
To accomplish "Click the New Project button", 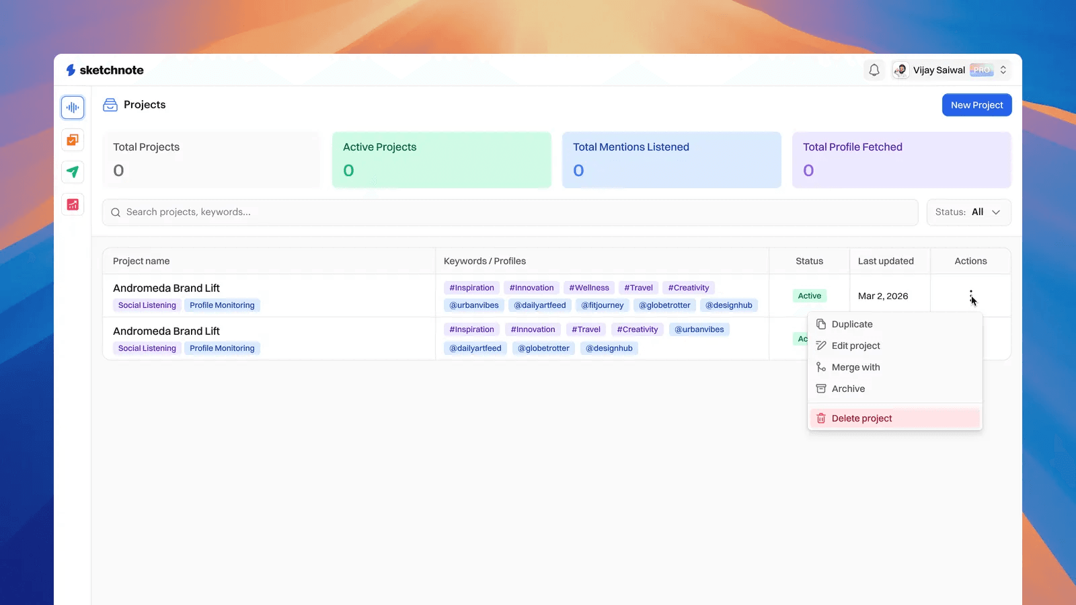I will pos(976,105).
